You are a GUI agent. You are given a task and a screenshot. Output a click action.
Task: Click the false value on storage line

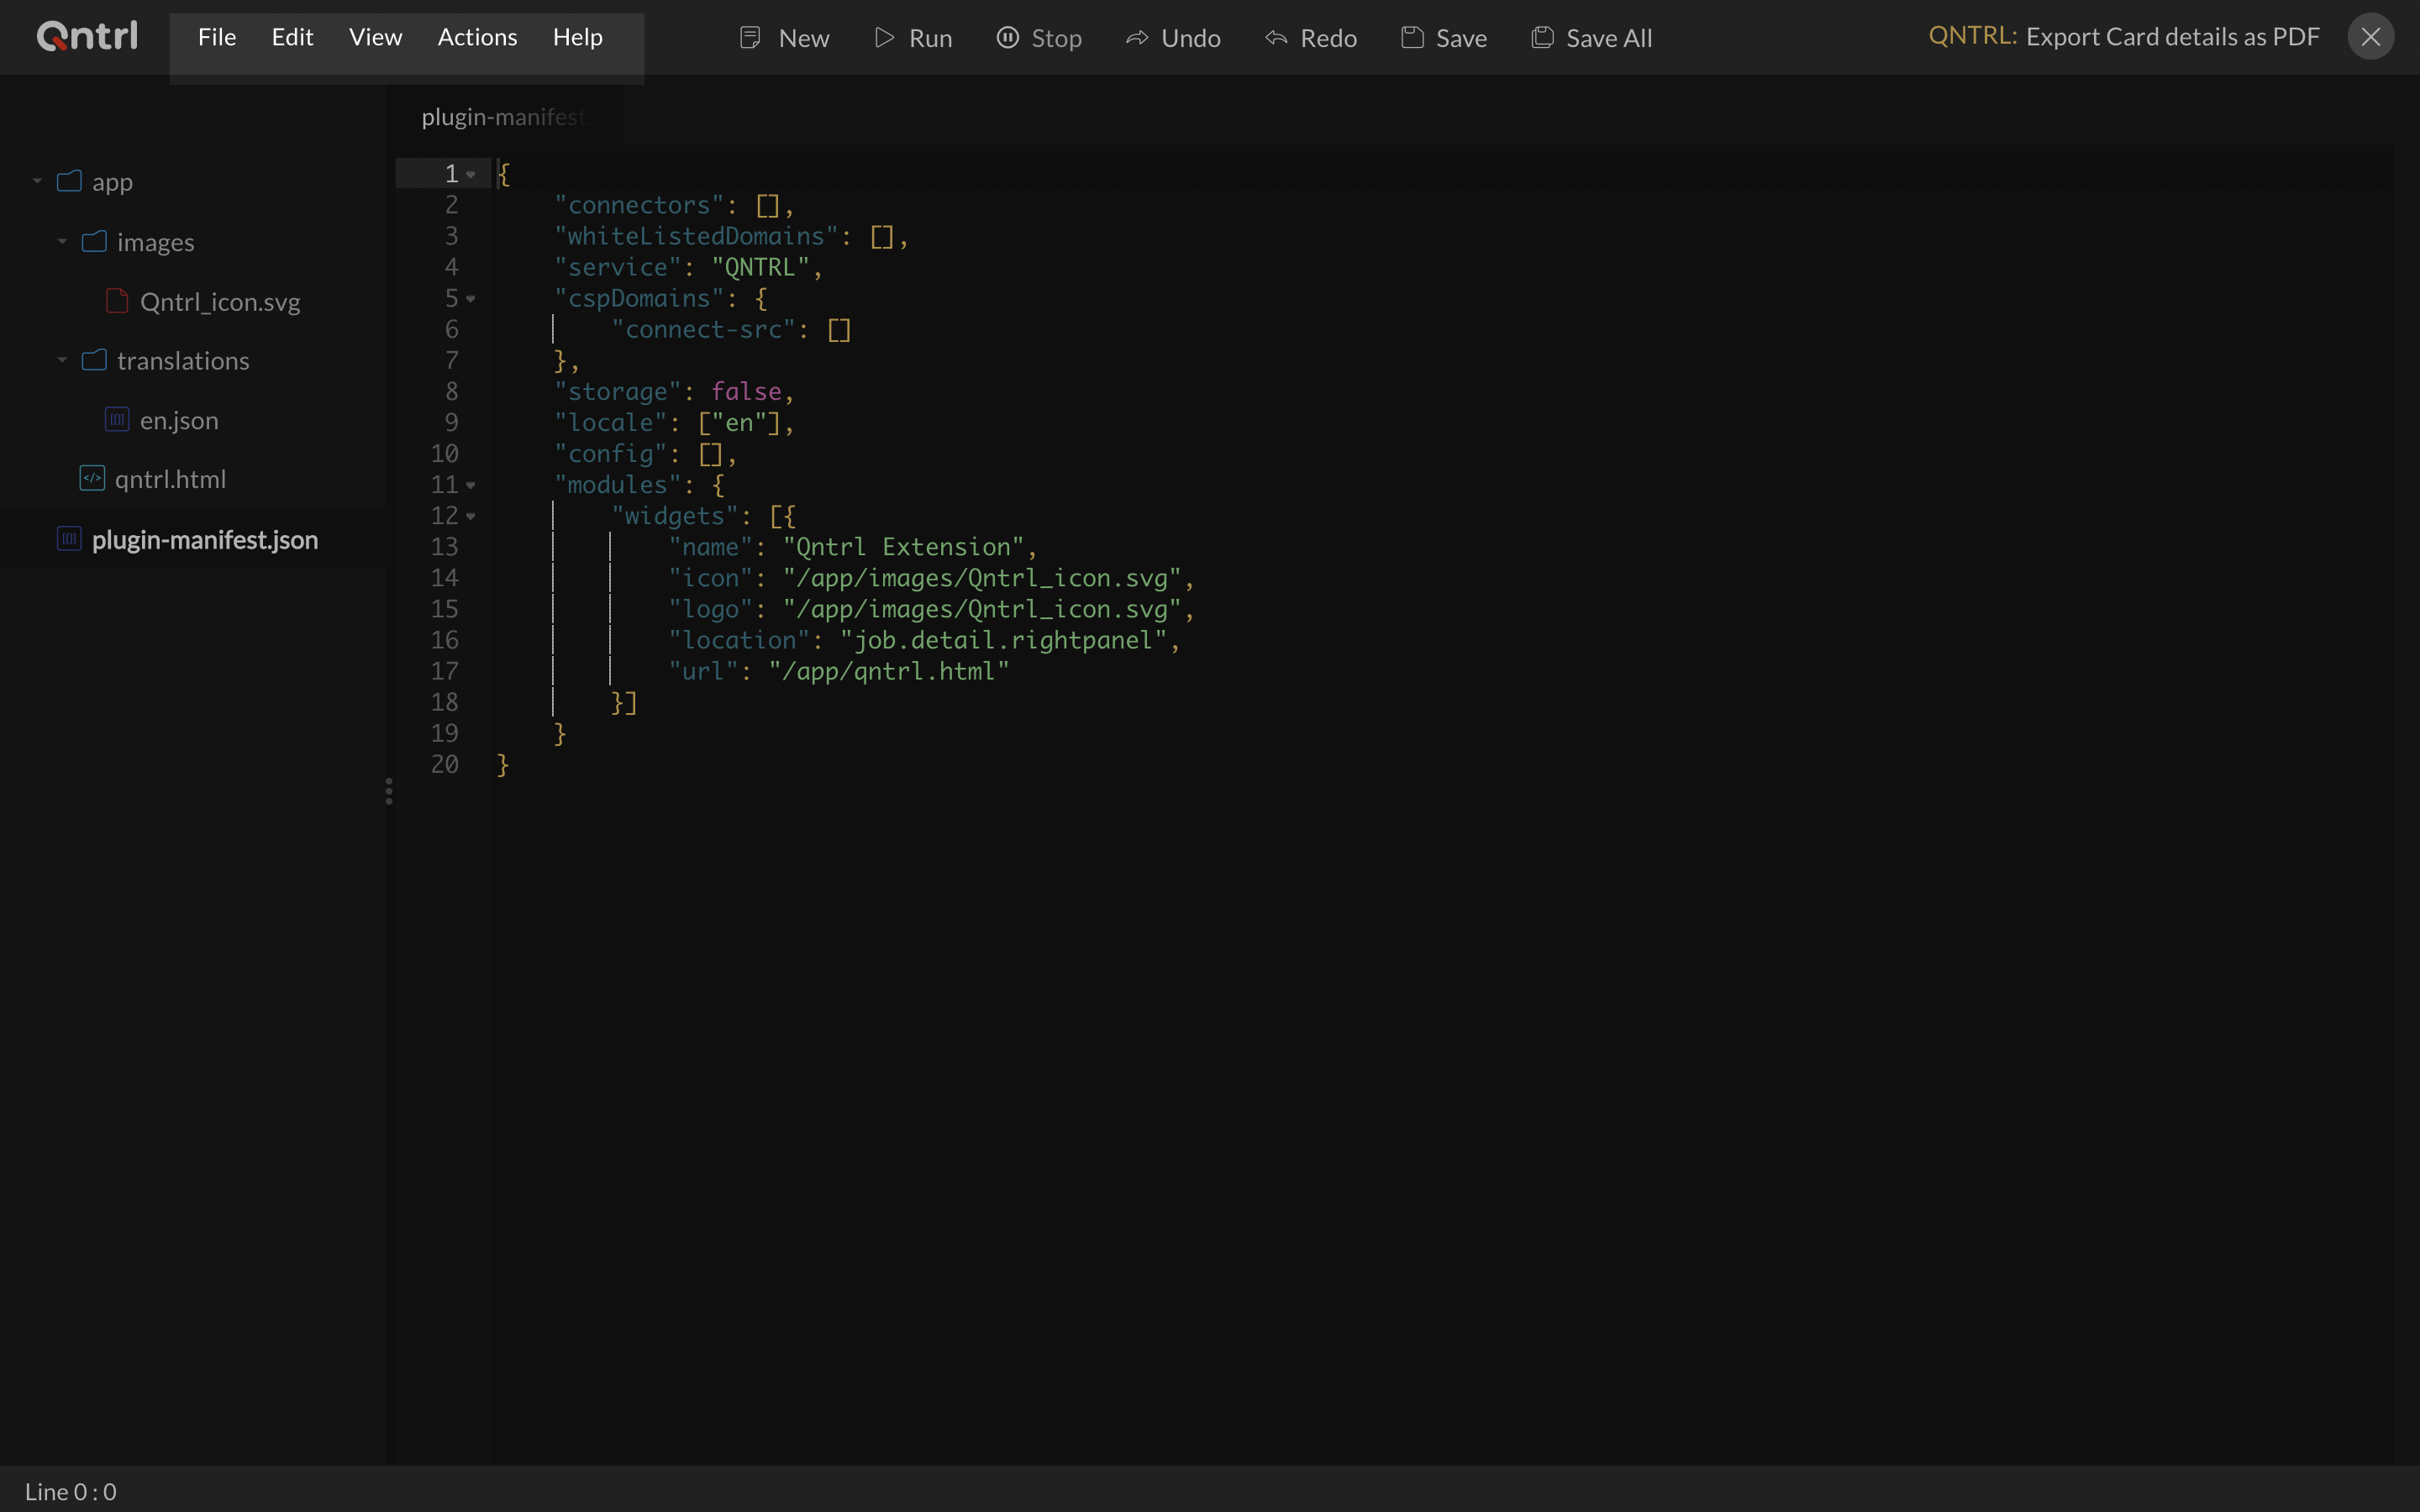point(746,392)
